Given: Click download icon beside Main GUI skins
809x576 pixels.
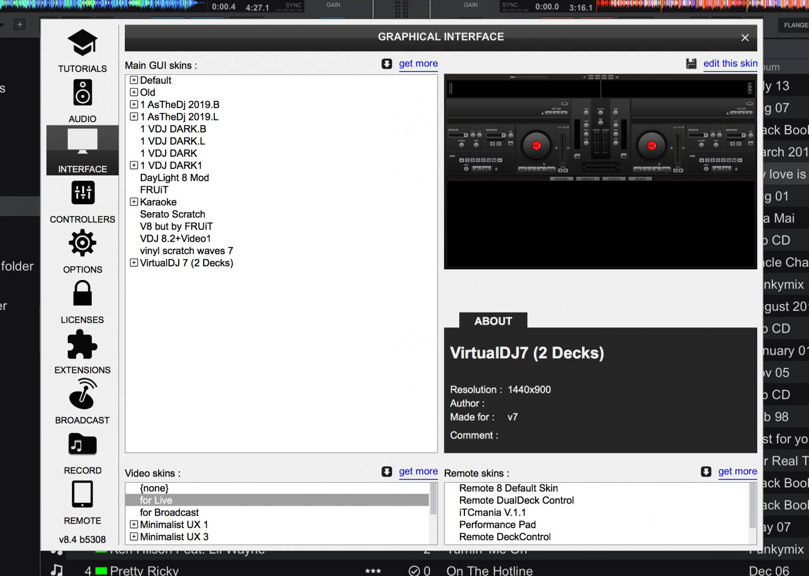Looking at the screenshot, I should point(387,64).
